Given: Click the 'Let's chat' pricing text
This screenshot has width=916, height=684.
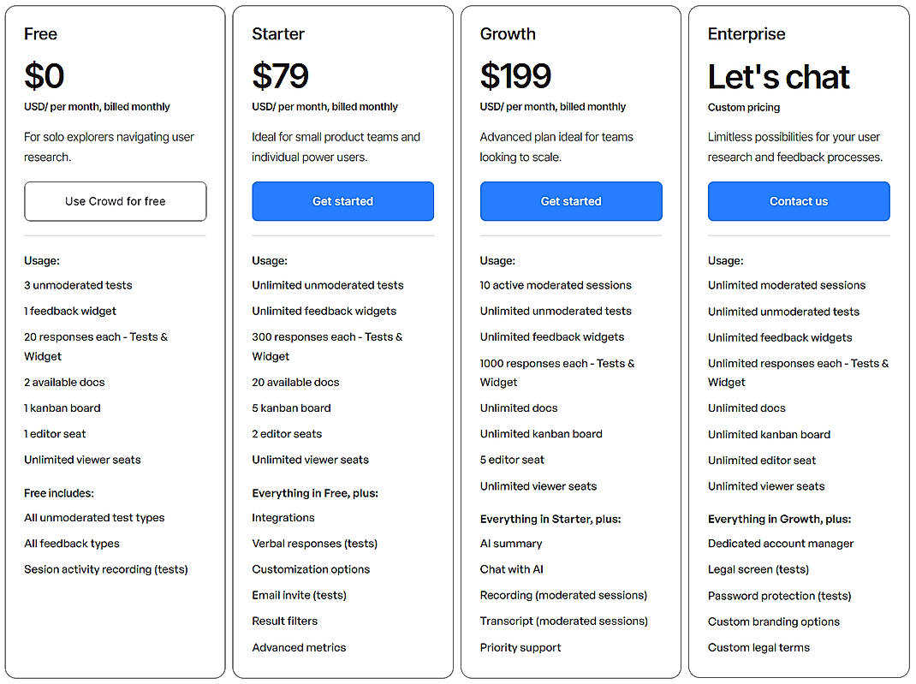Looking at the screenshot, I should pyautogui.click(x=778, y=77).
